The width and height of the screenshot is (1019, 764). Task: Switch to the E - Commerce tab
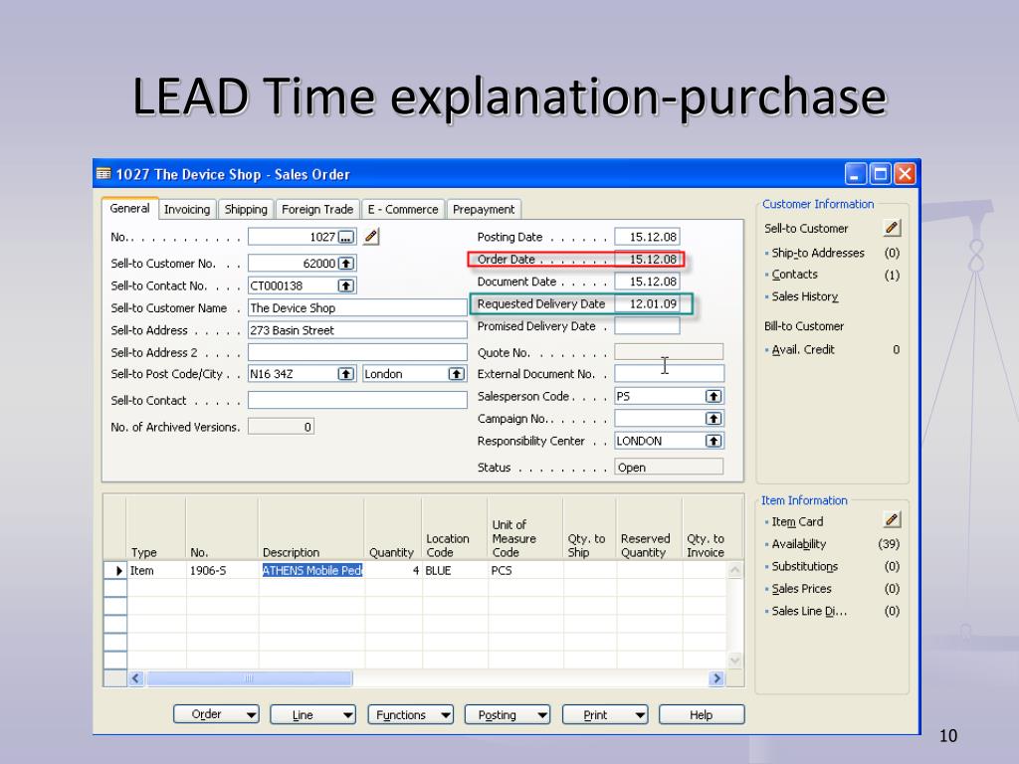402,209
